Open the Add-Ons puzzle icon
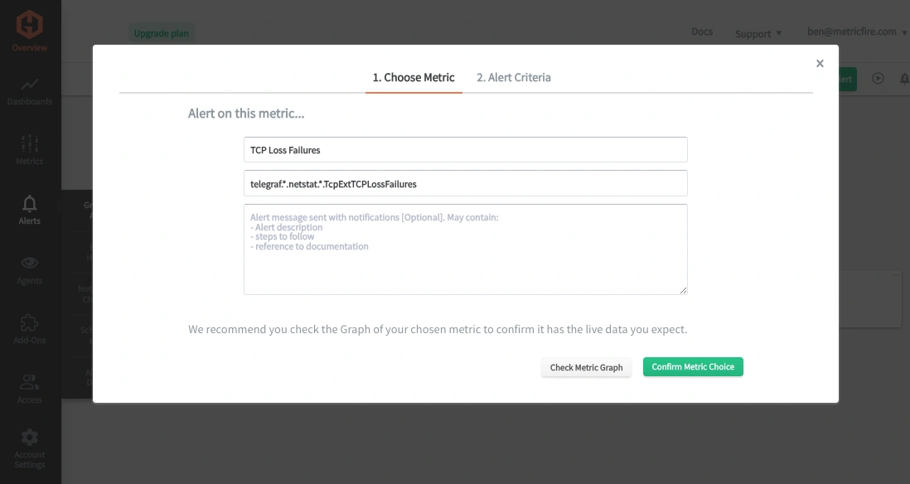 [30, 322]
